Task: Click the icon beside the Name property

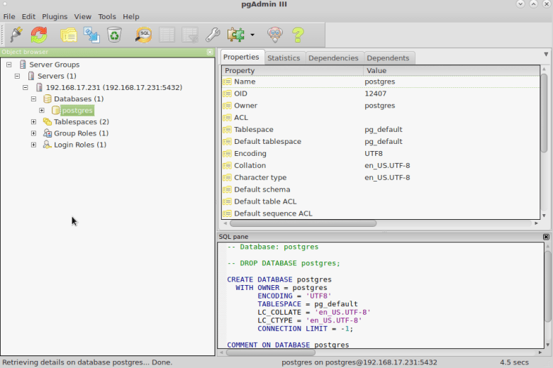Action: (227, 82)
